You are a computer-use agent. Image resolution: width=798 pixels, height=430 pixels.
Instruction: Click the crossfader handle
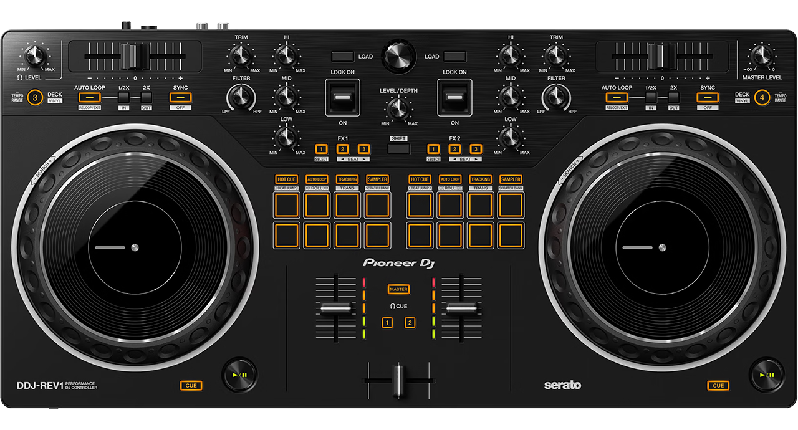pyautogui.click(x=398, y=380)
